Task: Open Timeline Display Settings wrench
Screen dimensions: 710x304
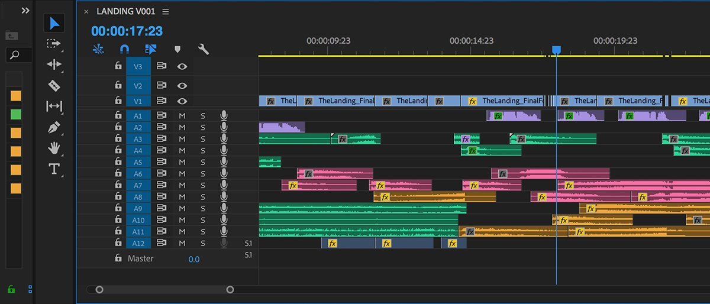Action: 204,50
